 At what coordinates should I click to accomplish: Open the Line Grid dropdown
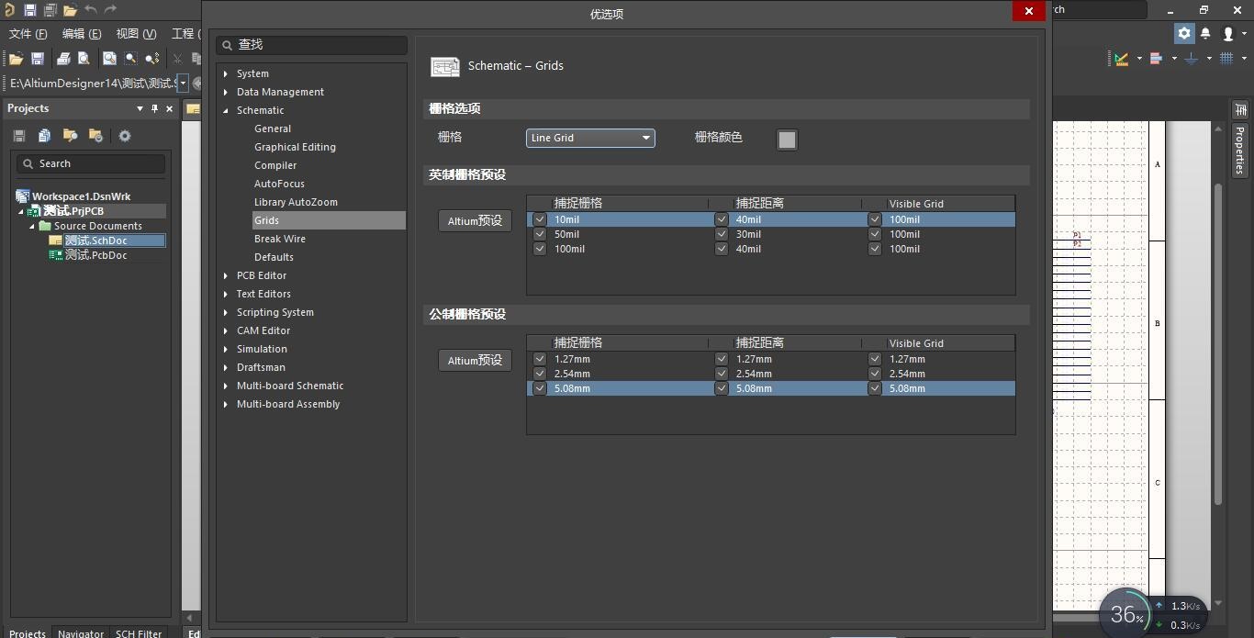pyautogui.click(x=590, y=138)
